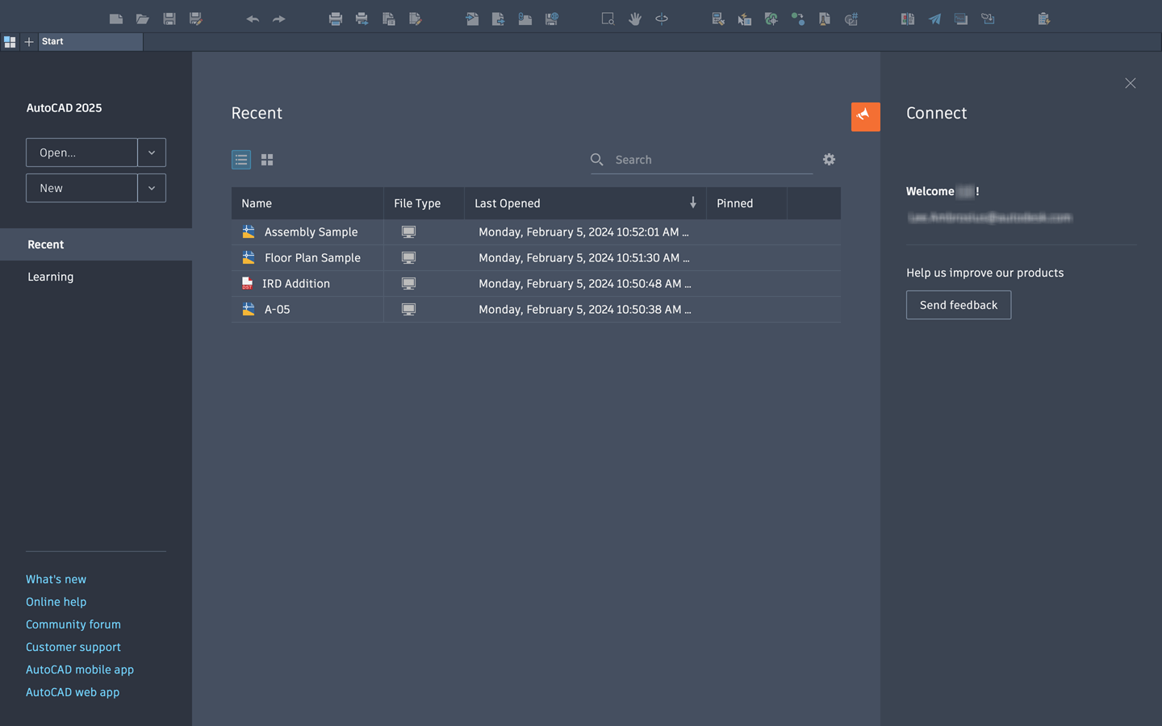Open the Assembly Sample recent file

(311, 232)
